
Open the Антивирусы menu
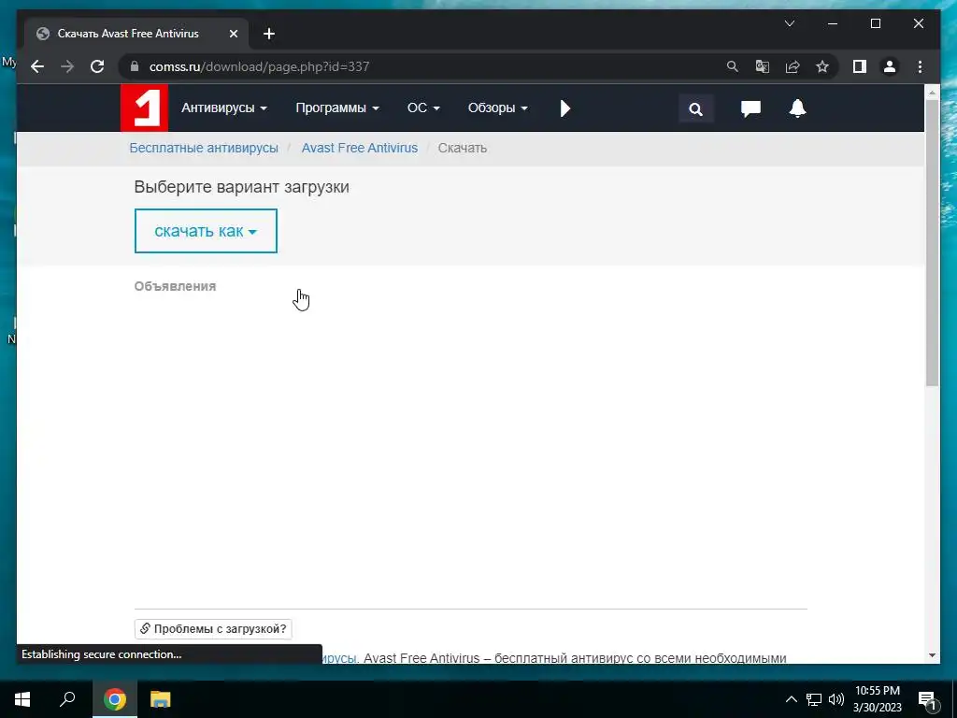(224, 108)
